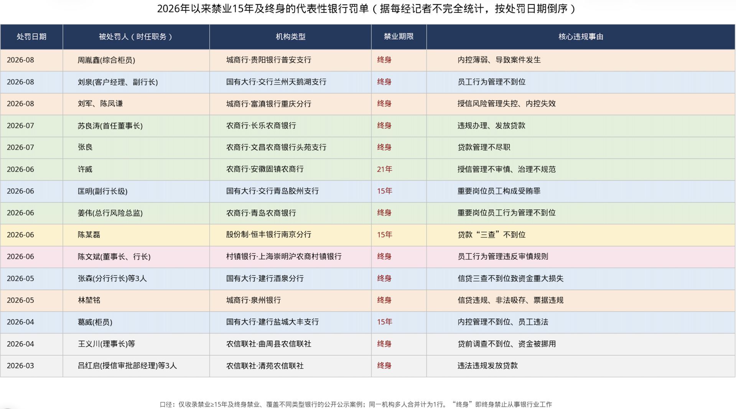Click 国有大行·交行青岛胶州支行
The width and height of the screenshot is (736, 409).
tap(272, 191)
